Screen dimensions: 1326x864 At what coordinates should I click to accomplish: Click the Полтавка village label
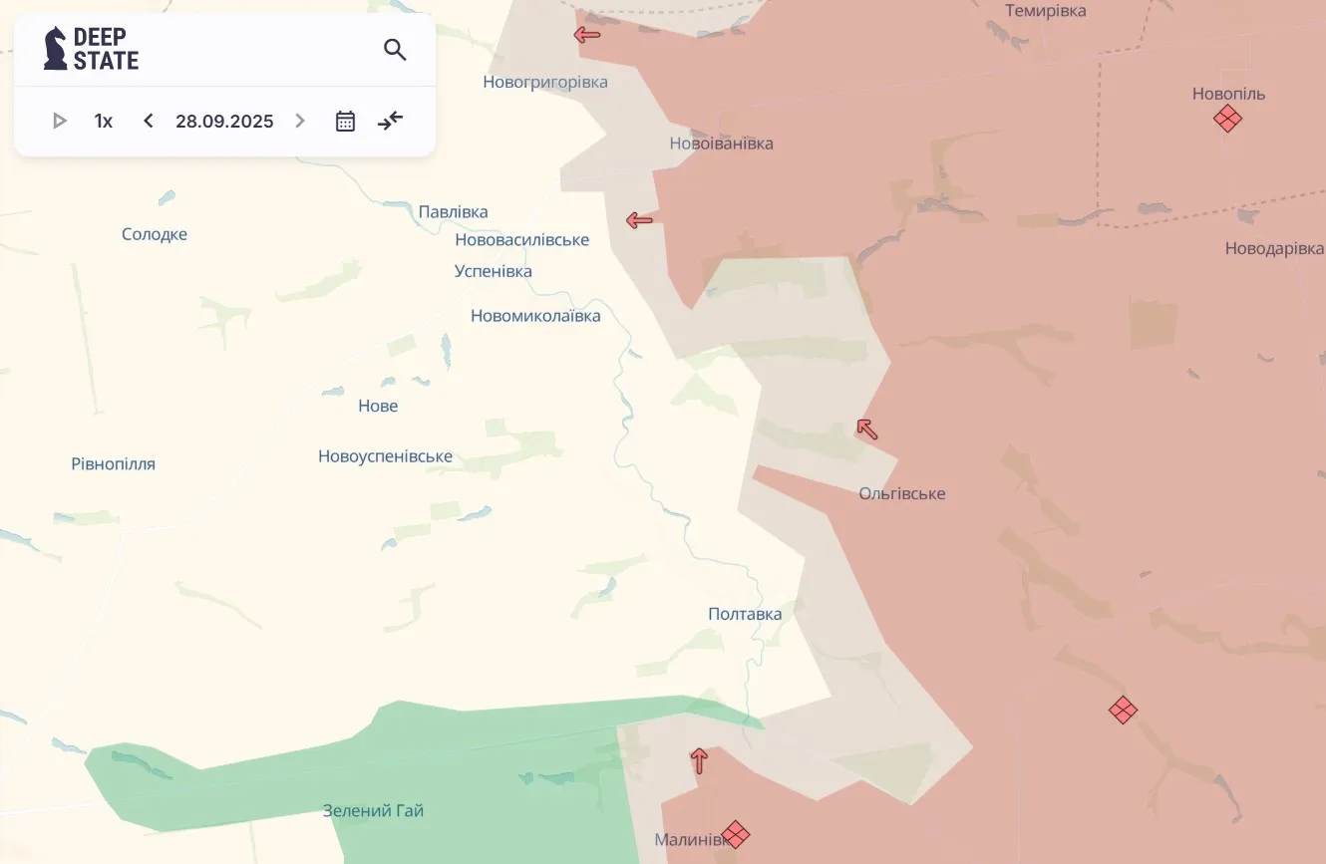(x=745, y=614)
